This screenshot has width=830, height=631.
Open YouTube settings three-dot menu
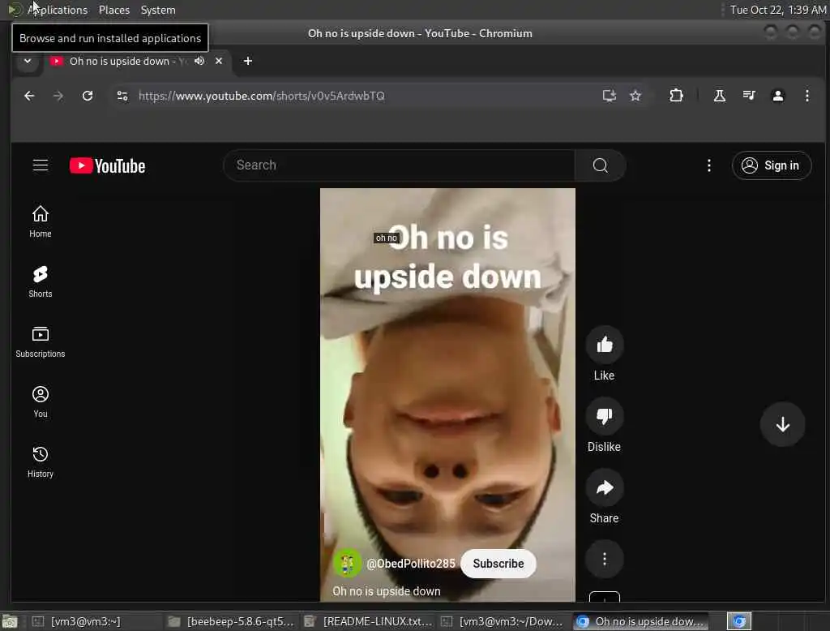click(x=708, y=165)
